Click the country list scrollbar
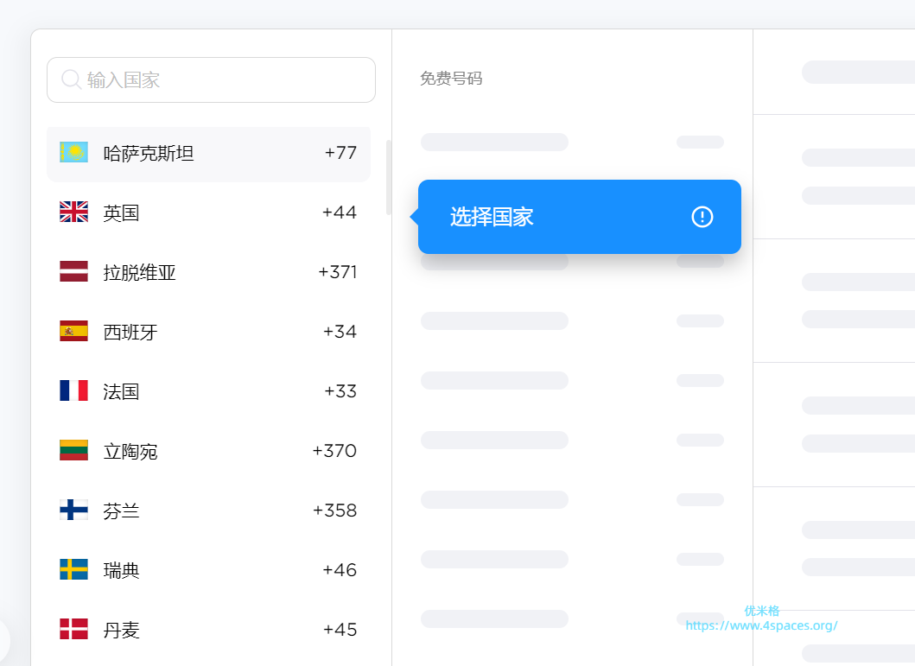The height and width of the screenshot is (666, 915). point(388,177)
